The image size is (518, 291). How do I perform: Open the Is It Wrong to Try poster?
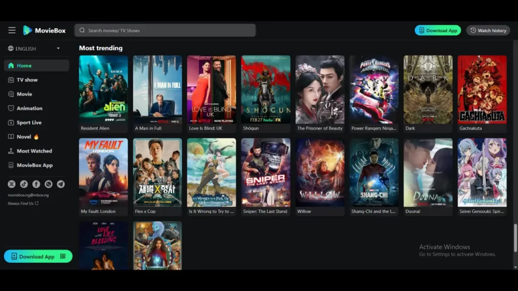click(211, 173)
